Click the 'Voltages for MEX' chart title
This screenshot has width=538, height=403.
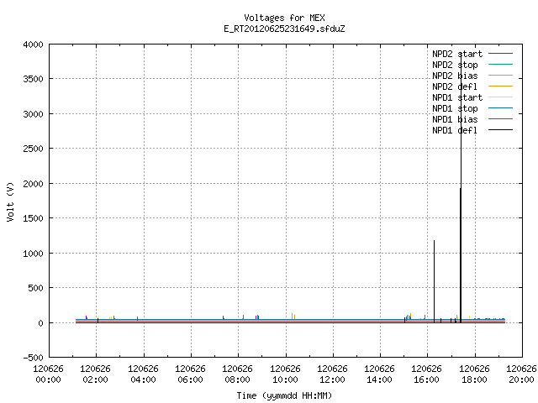pos(284,18)
